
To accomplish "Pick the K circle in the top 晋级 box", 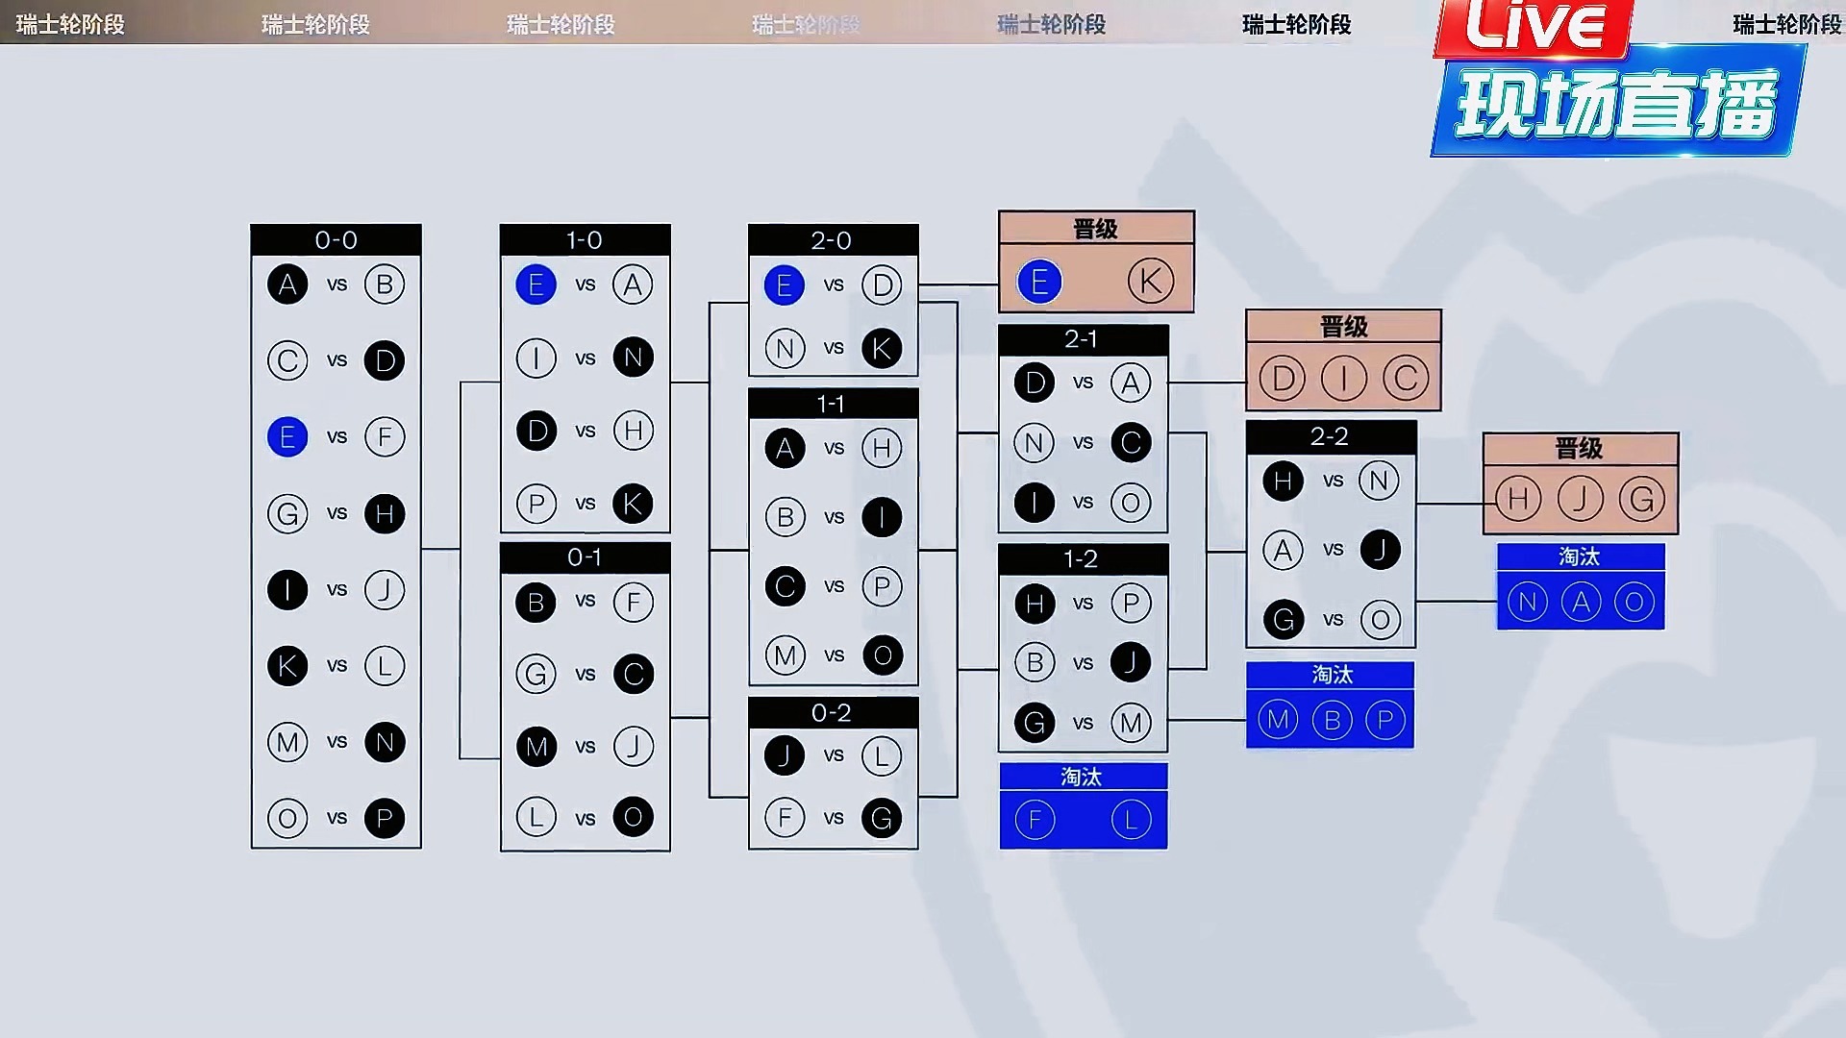I will [1151, 282].
